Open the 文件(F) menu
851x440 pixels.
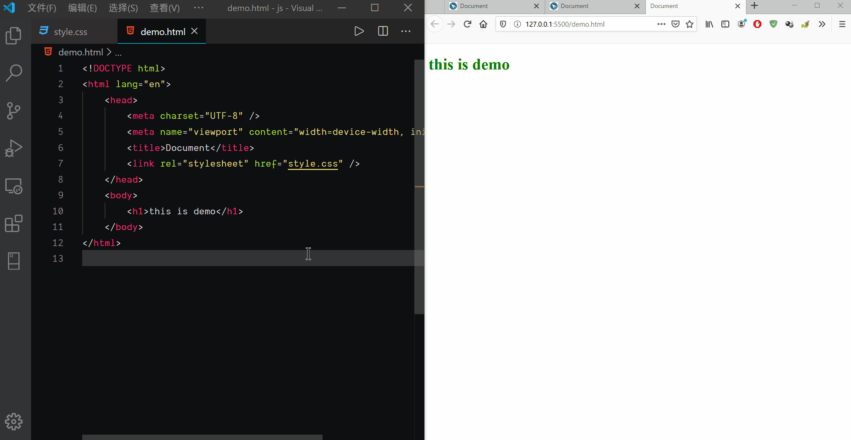42,8
